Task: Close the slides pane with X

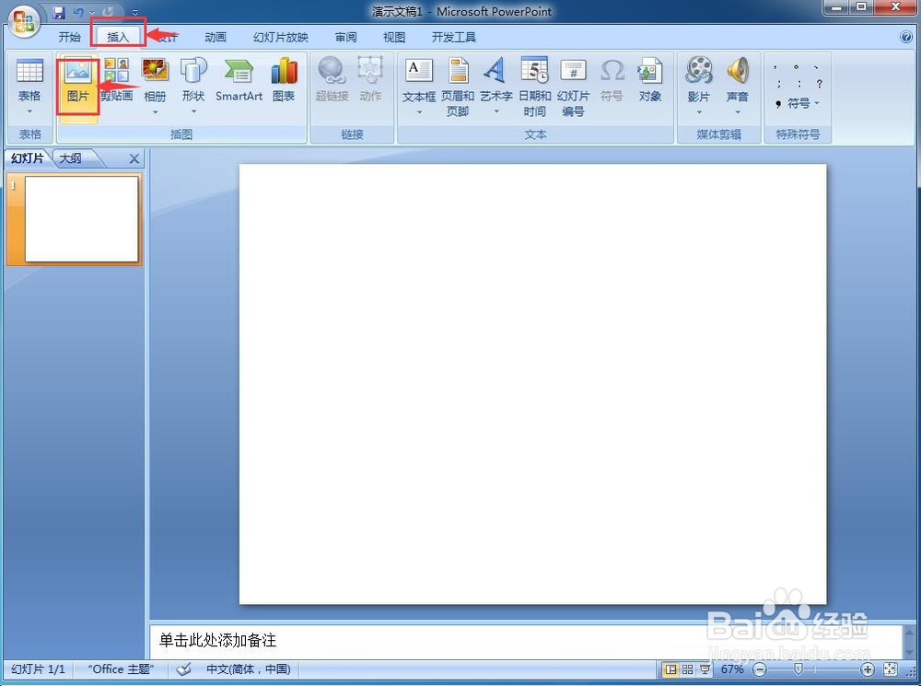Action: click(134, 158)
